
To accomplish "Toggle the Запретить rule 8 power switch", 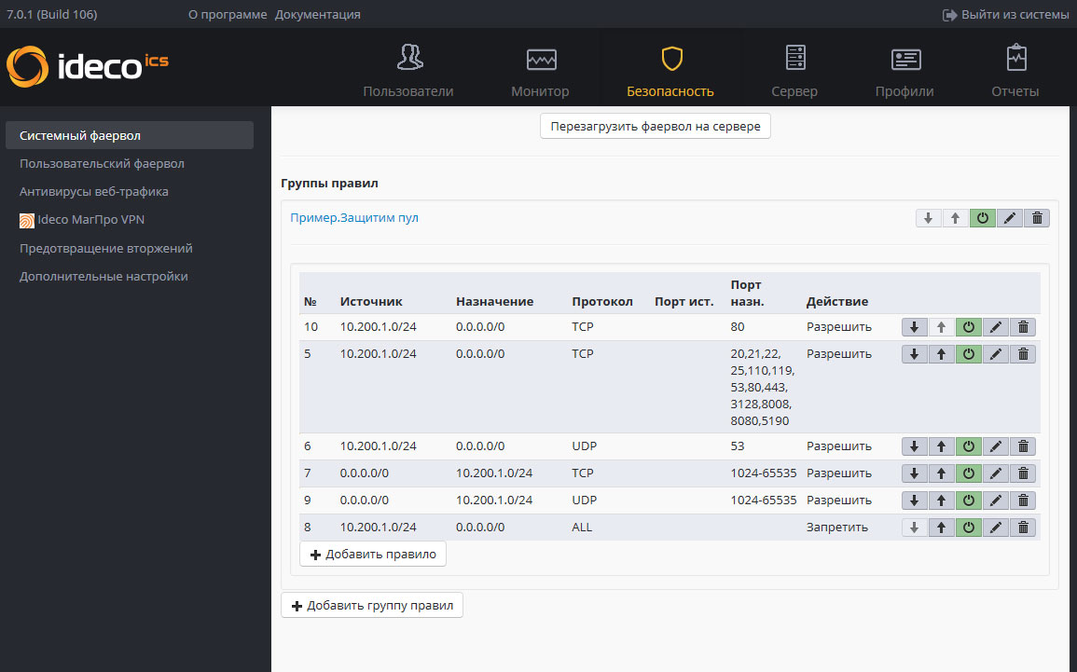I will pos(969,528).
